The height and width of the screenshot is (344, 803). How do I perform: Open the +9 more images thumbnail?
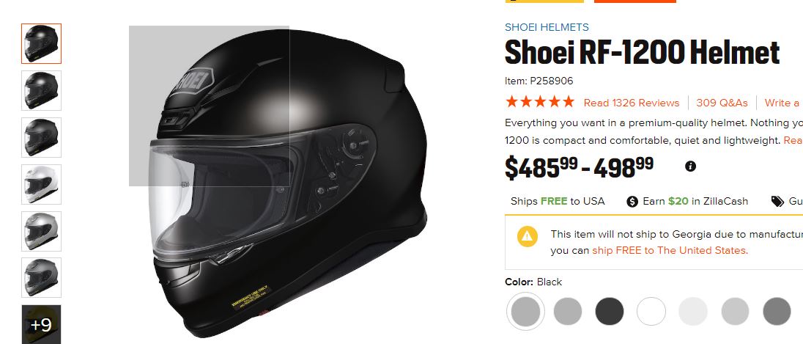(41, 324)
